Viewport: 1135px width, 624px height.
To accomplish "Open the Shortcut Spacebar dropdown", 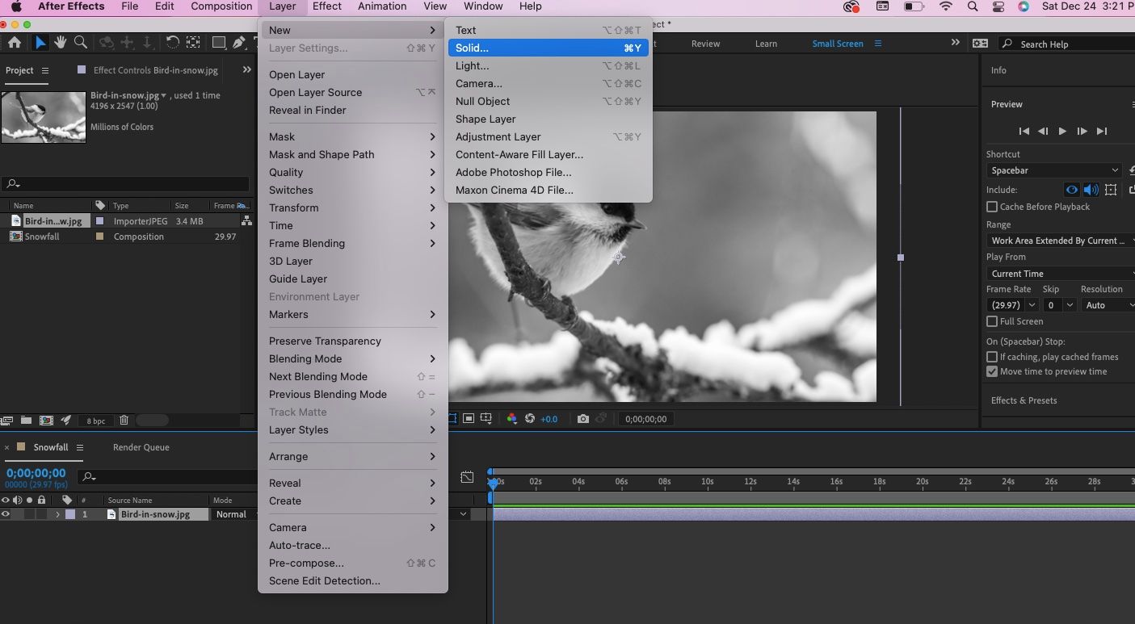I will pyautogui.click(x=1053, y=170).
